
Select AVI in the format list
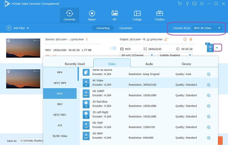pyautogui.click(x=60, y=125)
